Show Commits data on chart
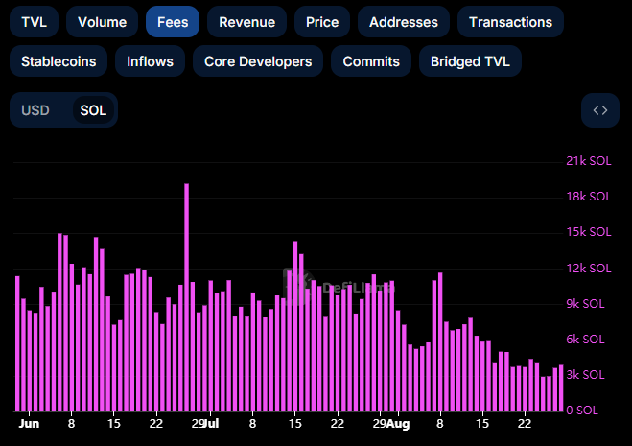Image resolution: width=632 pixels, height=446 pixels. tap(371, 61)
